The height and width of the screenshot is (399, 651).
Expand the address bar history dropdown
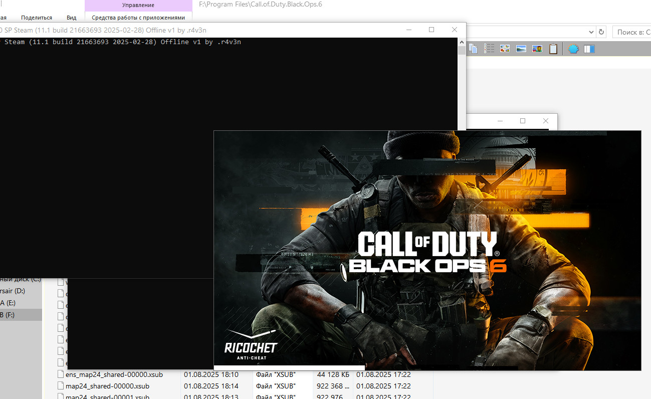tap(591, 32)
